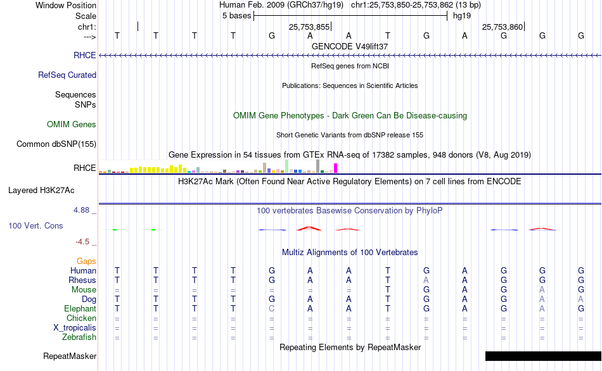
Task: Click the -4.5 PhyloP lower scale value
Action: [82, 242]
